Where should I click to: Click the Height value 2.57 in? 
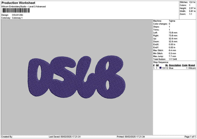point(192,8)
